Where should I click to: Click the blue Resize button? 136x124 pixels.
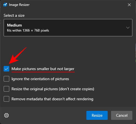pos(97,115)
